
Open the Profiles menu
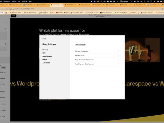pos(14,1)
